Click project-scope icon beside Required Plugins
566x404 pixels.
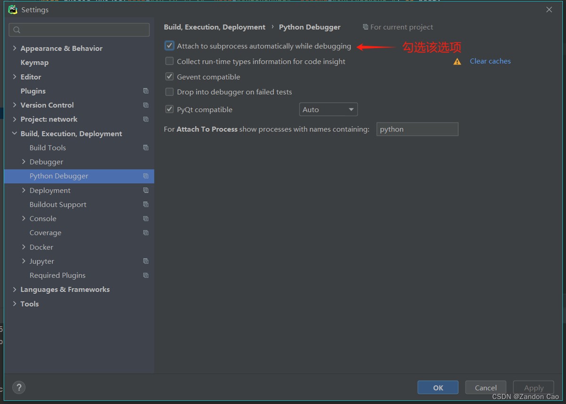(x=146, y=275)
